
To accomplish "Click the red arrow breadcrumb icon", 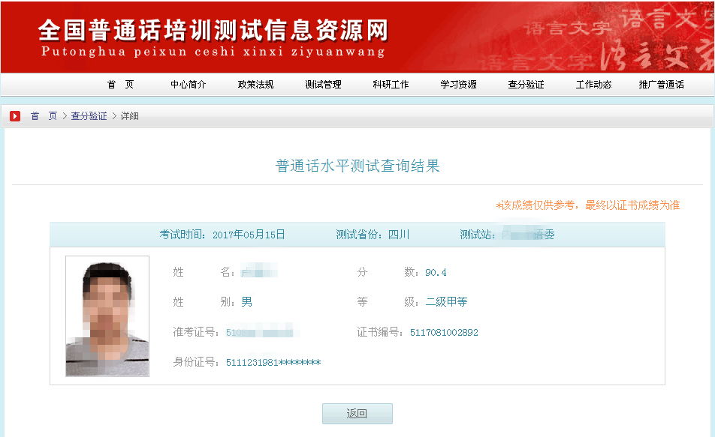I will (x=15, y=116).
